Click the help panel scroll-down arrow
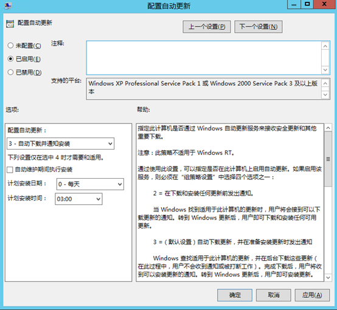Image resolution: width=337 pixels, height=310 pixels. coord(328,277)
